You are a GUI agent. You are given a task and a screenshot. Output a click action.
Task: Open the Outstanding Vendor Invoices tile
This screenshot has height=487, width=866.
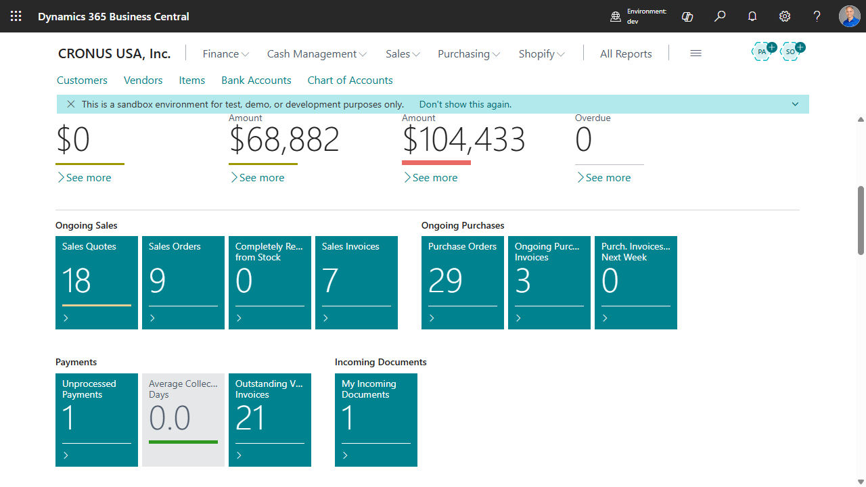[270, 420]
